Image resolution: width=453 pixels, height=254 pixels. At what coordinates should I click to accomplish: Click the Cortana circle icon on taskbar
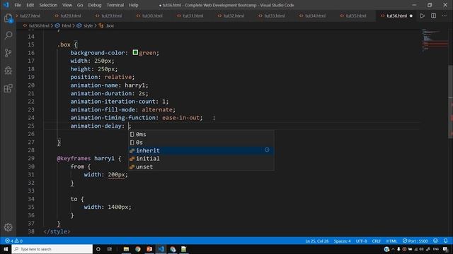point(98,249)
